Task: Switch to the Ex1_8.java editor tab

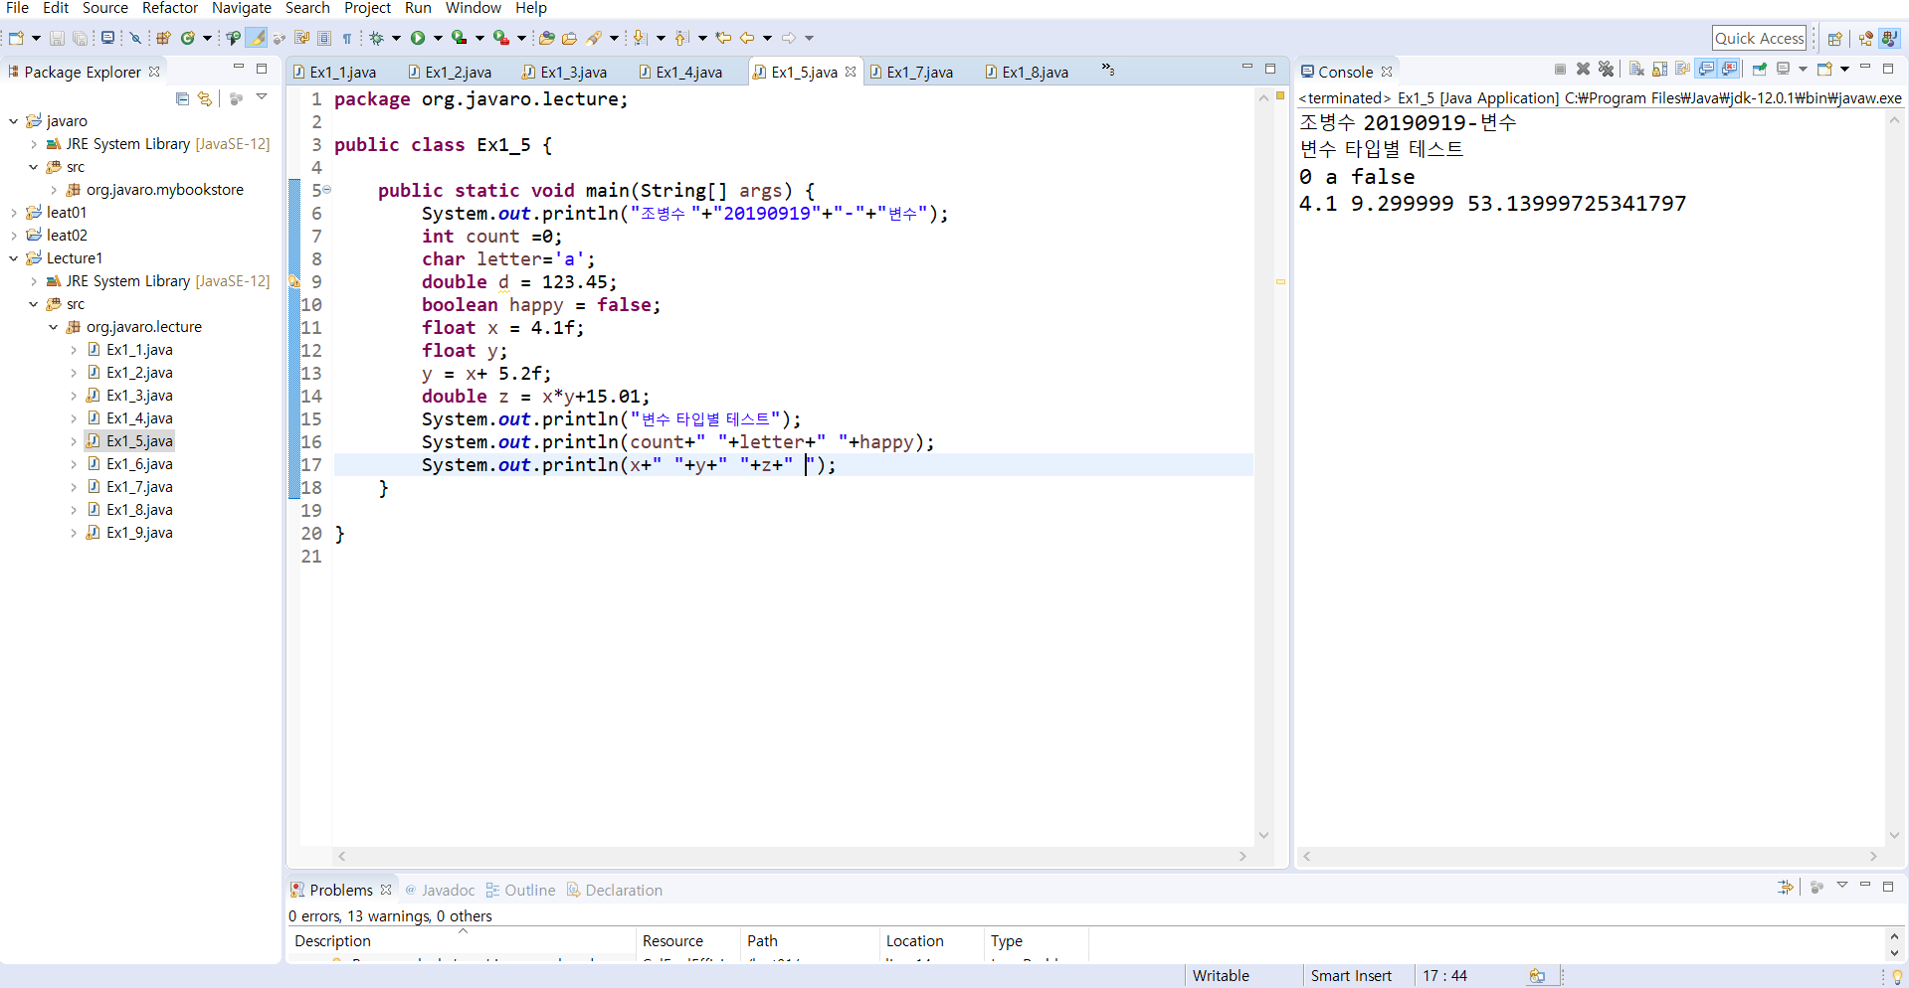Action: coord(1027,72)
